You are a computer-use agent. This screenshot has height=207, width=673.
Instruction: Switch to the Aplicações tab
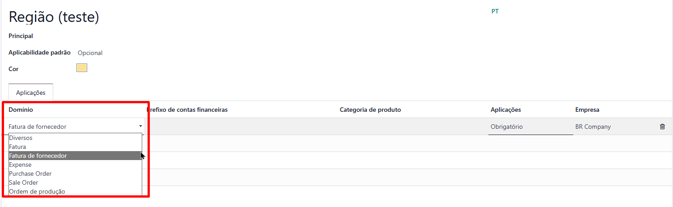point(31,93)
